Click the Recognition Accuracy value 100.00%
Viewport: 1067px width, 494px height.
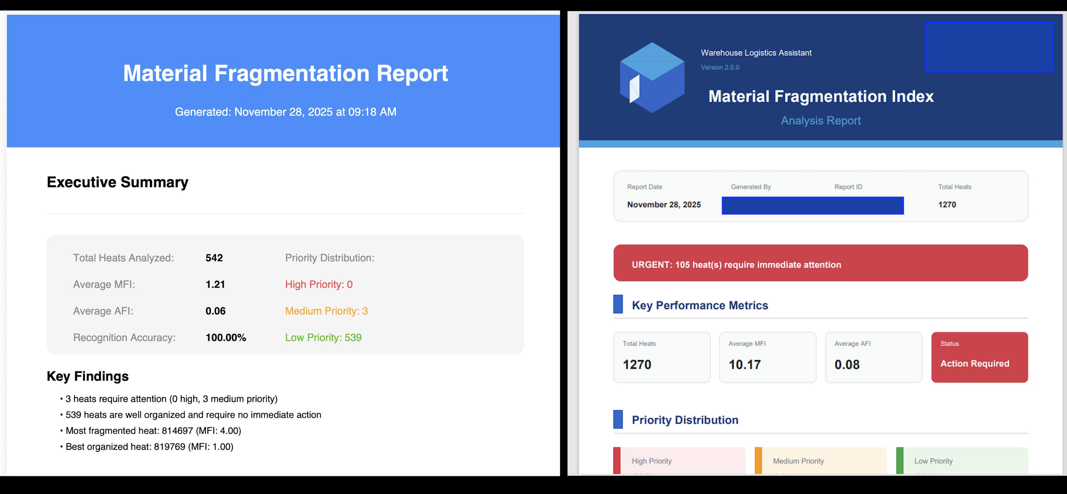click(x=226, y=338)
